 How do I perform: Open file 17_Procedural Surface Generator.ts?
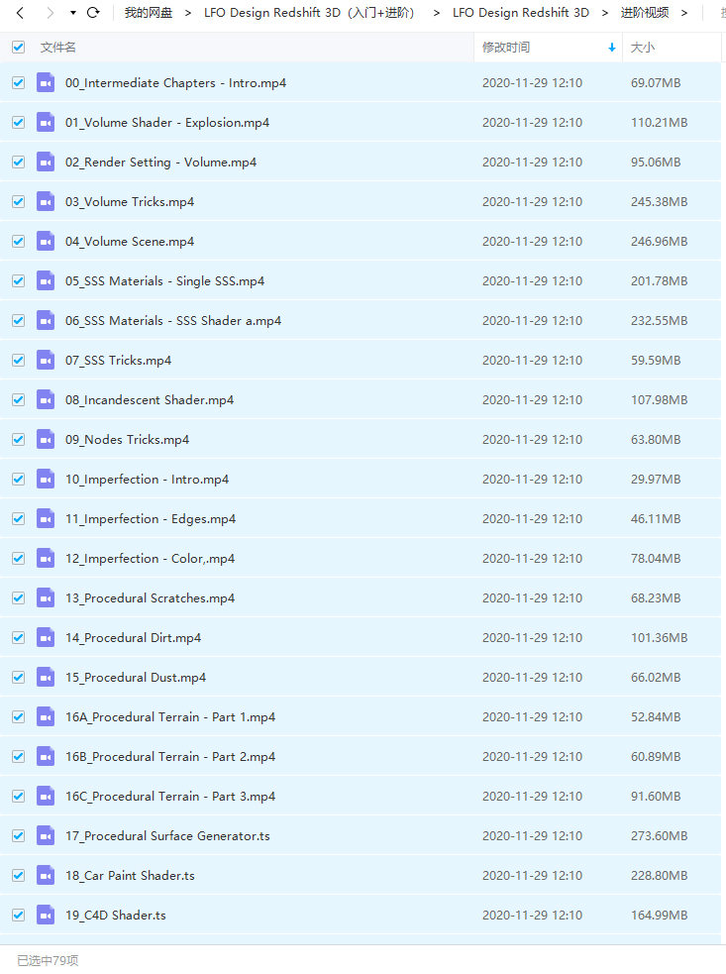point(167,835)
